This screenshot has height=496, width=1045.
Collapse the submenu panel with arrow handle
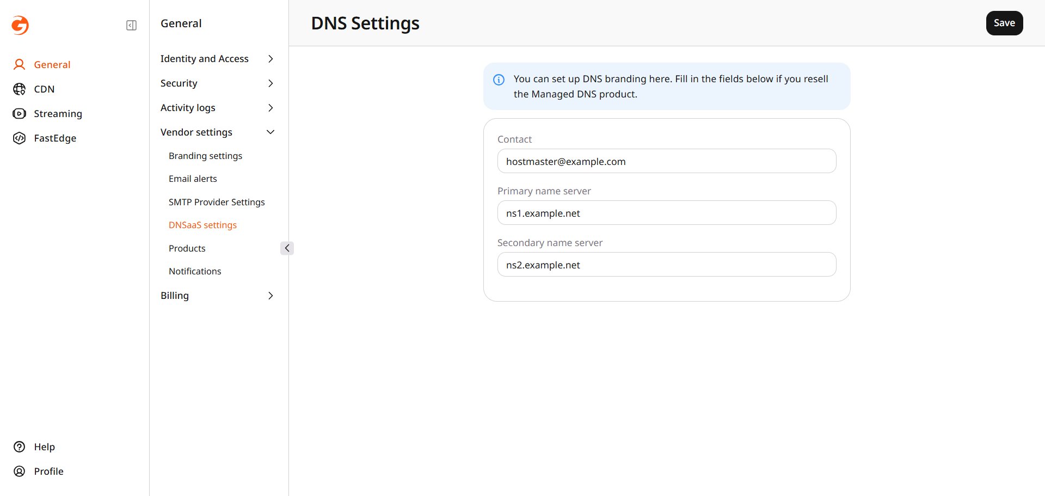coord(287,248)
